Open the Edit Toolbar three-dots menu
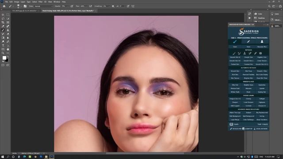The image size is (283, 159). 8,53
